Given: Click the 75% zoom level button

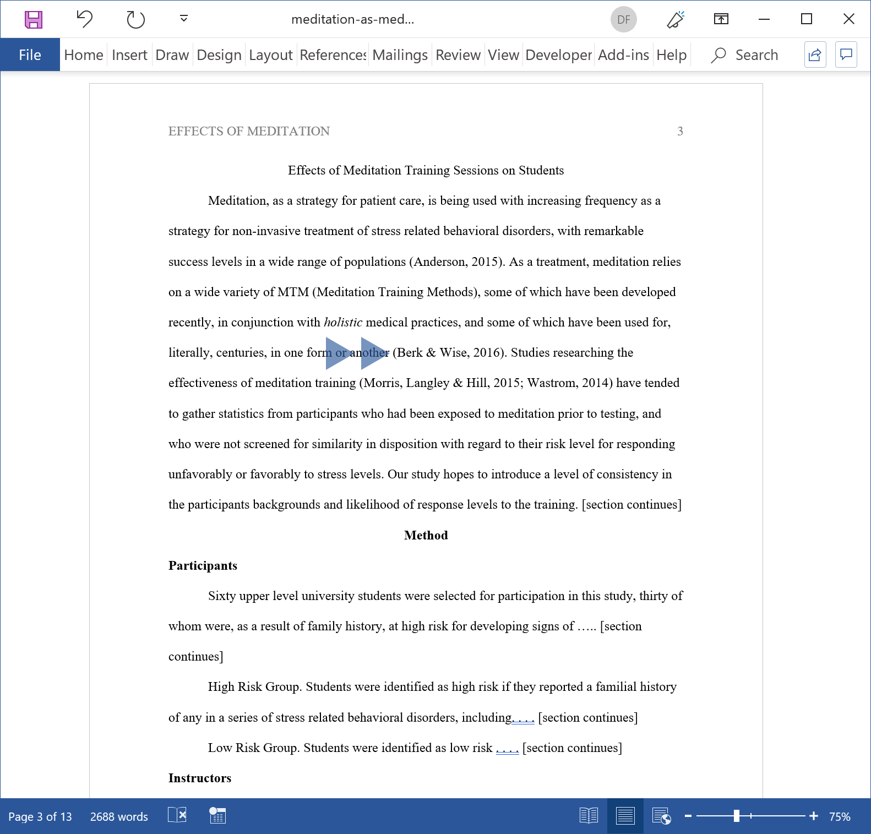Looking at the screenshot, I should (x=839, y=816).
